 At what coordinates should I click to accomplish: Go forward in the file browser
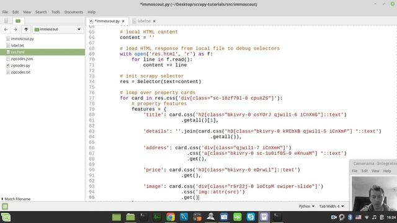(15, 29)
